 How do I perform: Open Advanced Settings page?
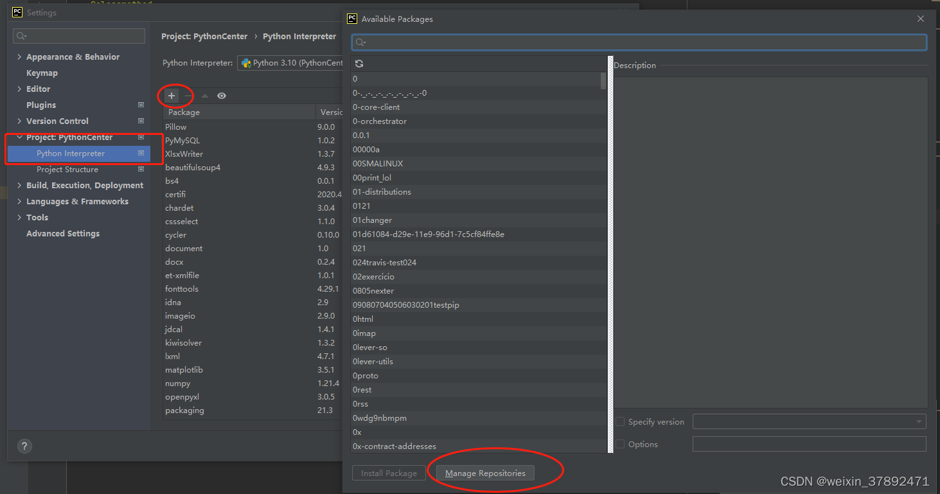point(63,234)
